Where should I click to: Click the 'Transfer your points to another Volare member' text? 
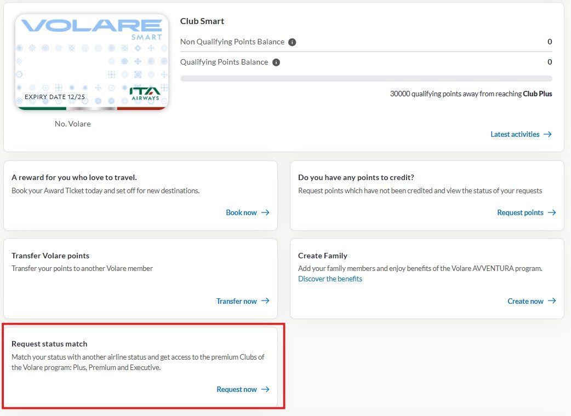[82, 268]
